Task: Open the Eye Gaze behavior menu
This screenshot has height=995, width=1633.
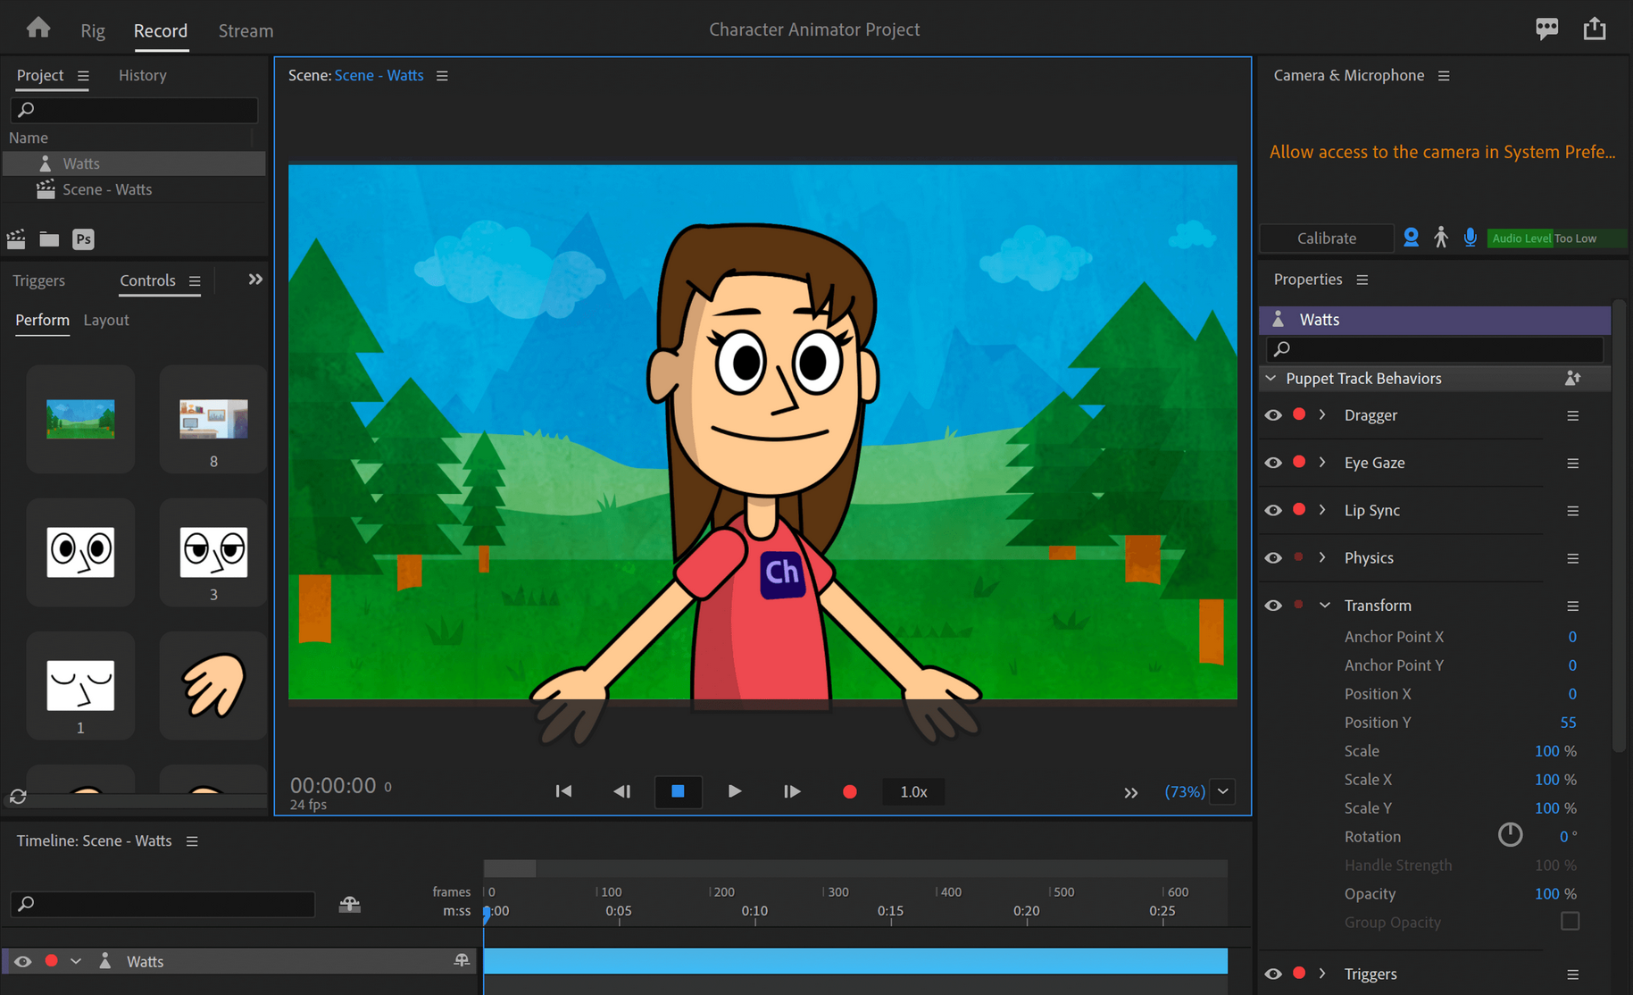Action: pyautogui.click(x=1573, y=463)
